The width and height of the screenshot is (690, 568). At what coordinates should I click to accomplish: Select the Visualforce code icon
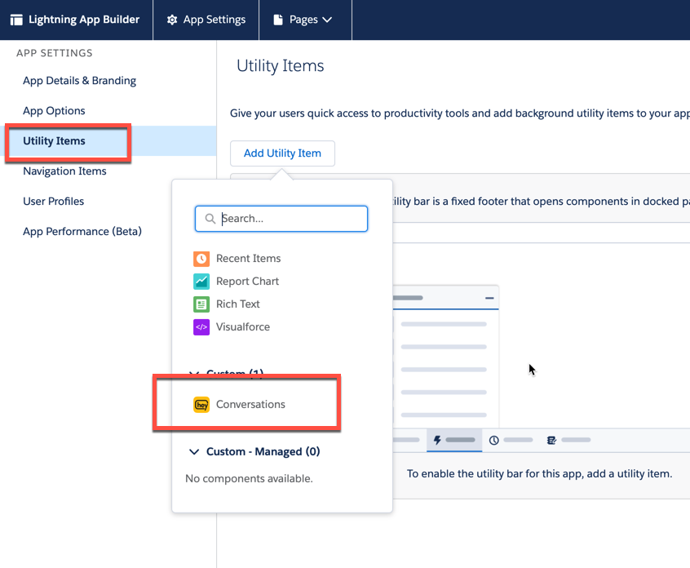(x=201, y=327)
